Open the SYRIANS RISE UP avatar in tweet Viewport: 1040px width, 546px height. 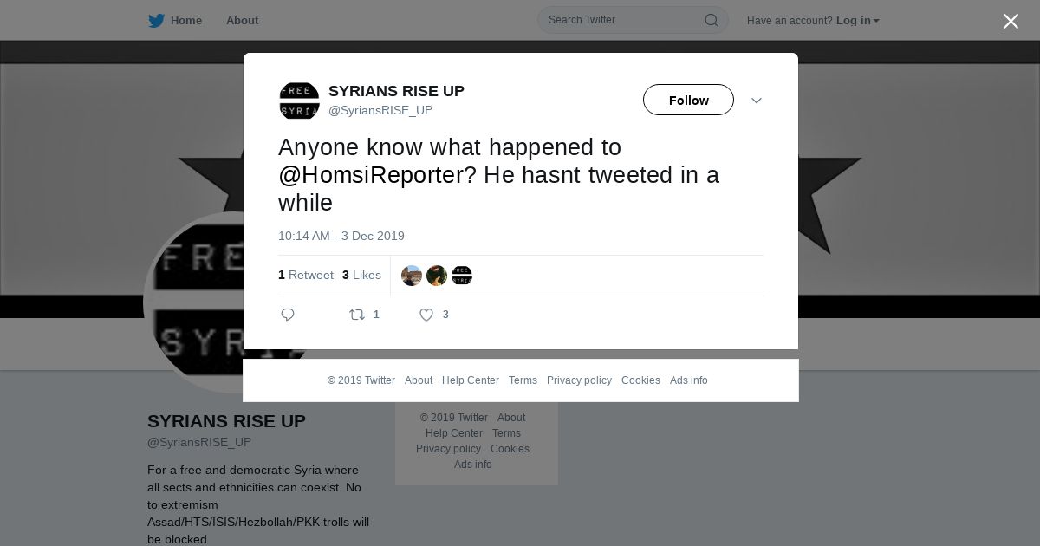[x=299, y=101]
